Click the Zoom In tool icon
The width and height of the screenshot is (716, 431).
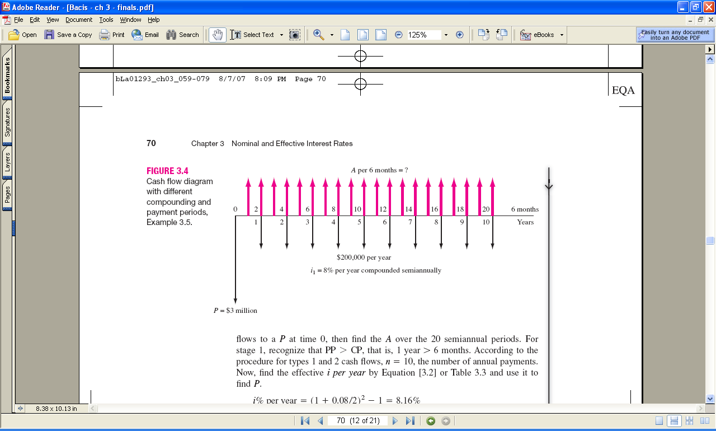pyautogui.click(x=318, y=34)
